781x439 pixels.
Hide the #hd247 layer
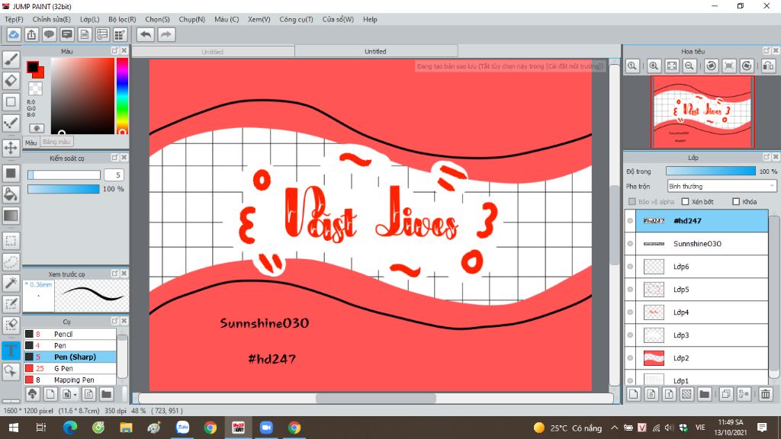tap(630, 220)
